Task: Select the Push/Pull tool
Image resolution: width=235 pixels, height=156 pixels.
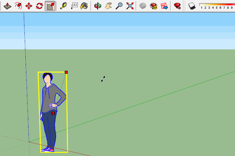Action: click(8, 6)
